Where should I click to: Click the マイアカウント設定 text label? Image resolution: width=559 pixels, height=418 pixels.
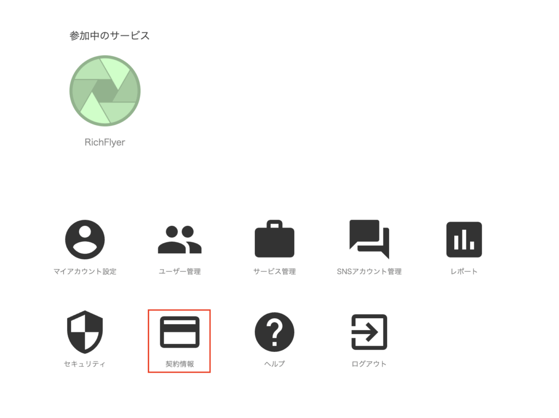point(85,271)
